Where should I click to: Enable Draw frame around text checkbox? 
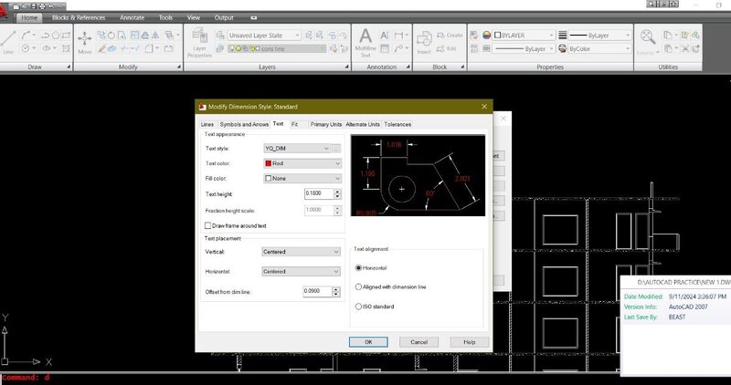coord(209,225)
